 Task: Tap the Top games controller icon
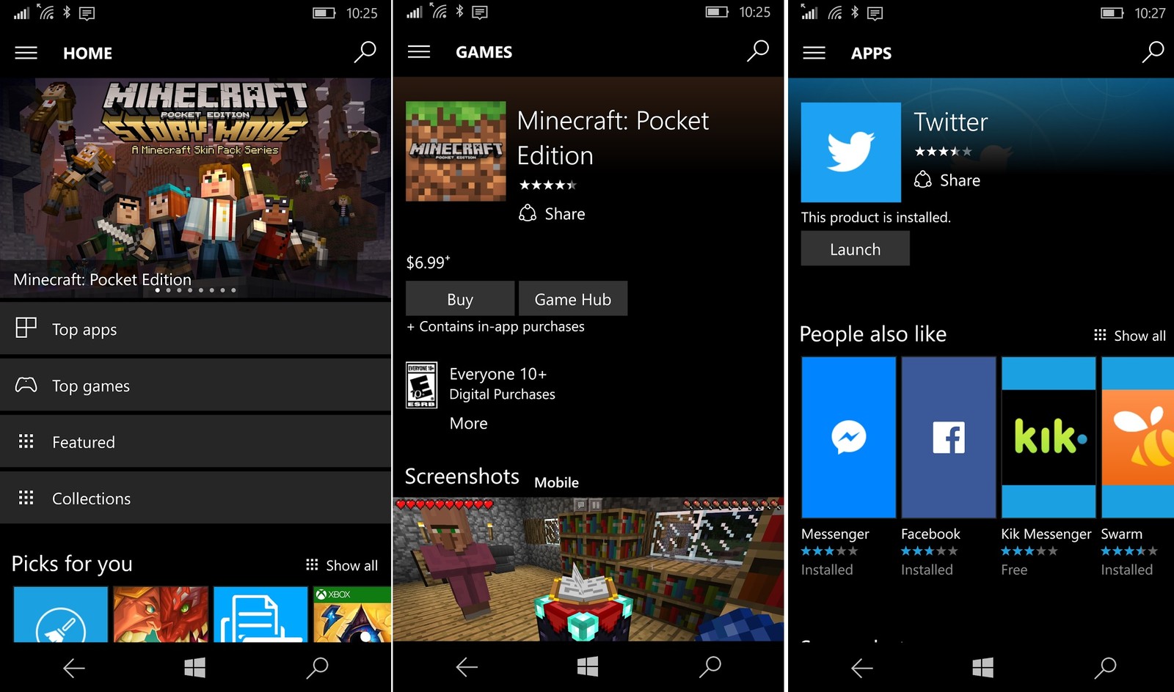pos(26,385)
